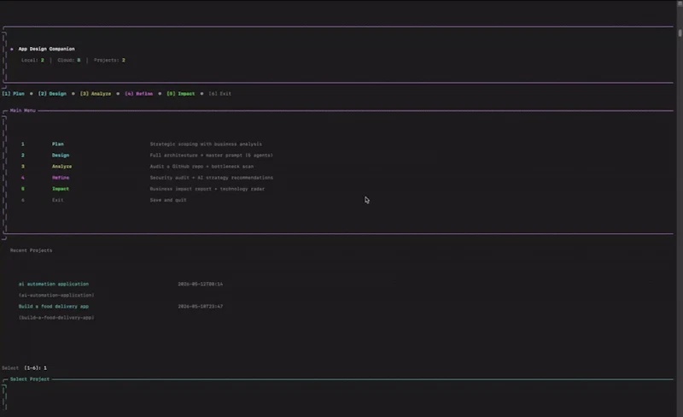This screenshot has width=683, height=417.
Task: Click 'Business impact report + technology radar' text
Action: click(x=207, y=190)
